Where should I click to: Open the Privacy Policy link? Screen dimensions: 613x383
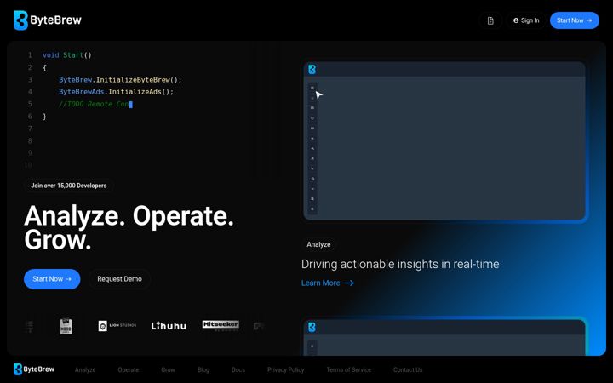(x=286, y=369)
